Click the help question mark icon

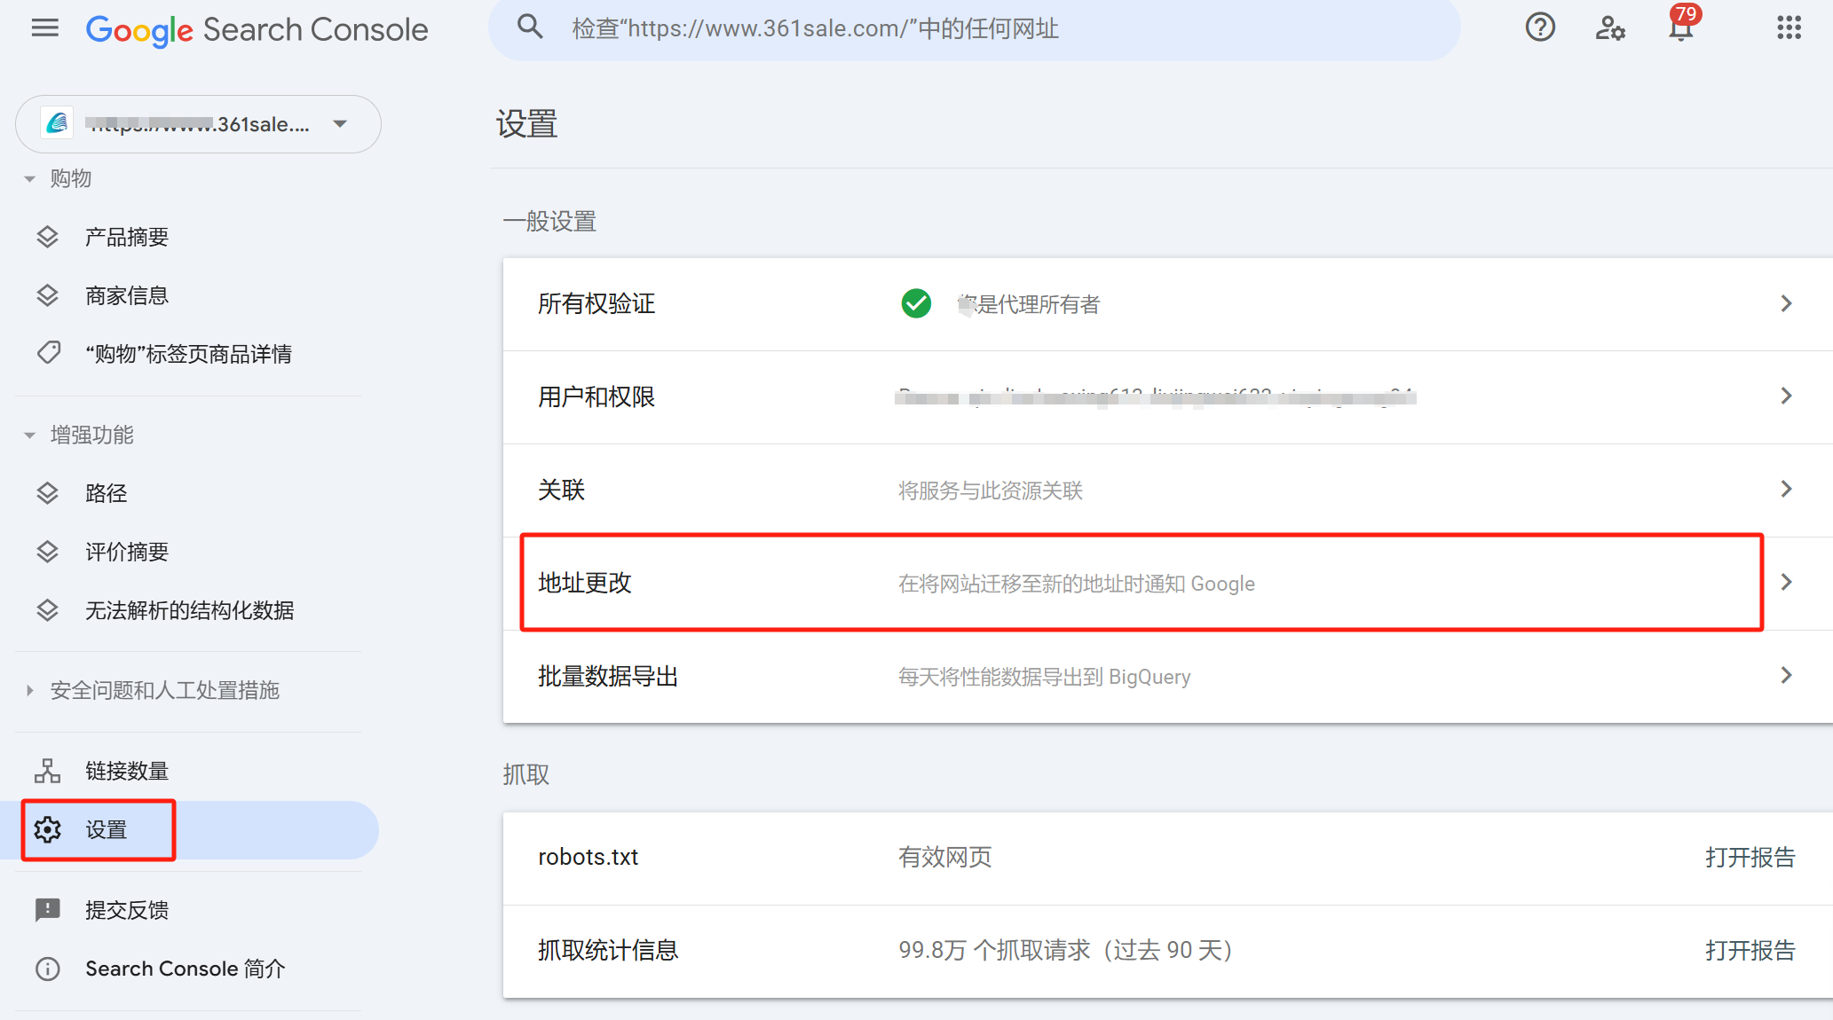1540,28
